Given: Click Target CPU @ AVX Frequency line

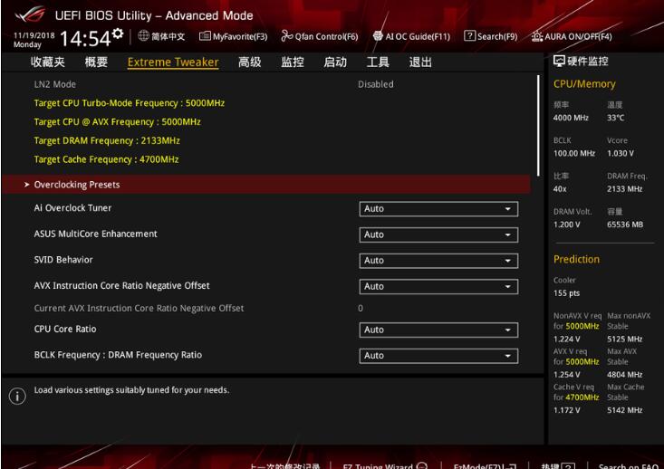Looking at the screenshot, I should [x=117, y=122].
